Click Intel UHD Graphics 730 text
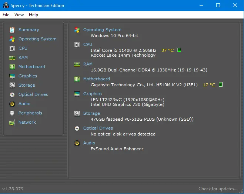Screen dimensions: 244x194 click(127, 104)
